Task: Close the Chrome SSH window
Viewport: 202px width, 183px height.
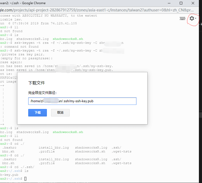Action: click(193, 3)
